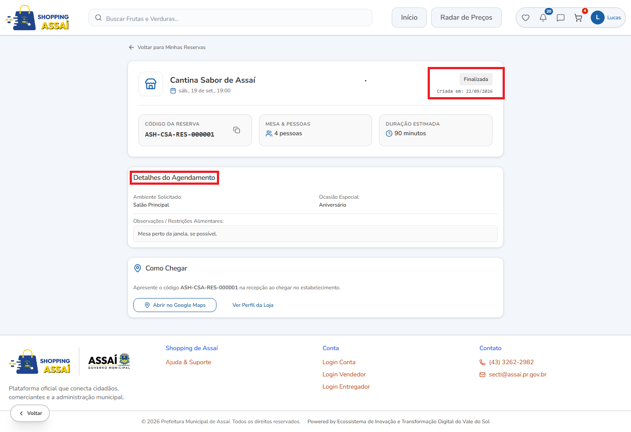Click the calendar icon by reservation date
The image size is (631, 432).
pos(173,91)
